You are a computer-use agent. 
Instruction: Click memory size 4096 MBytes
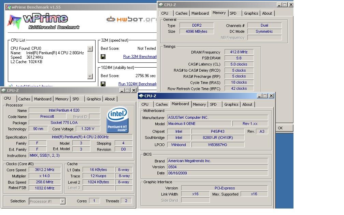click(x=197, y=31)
